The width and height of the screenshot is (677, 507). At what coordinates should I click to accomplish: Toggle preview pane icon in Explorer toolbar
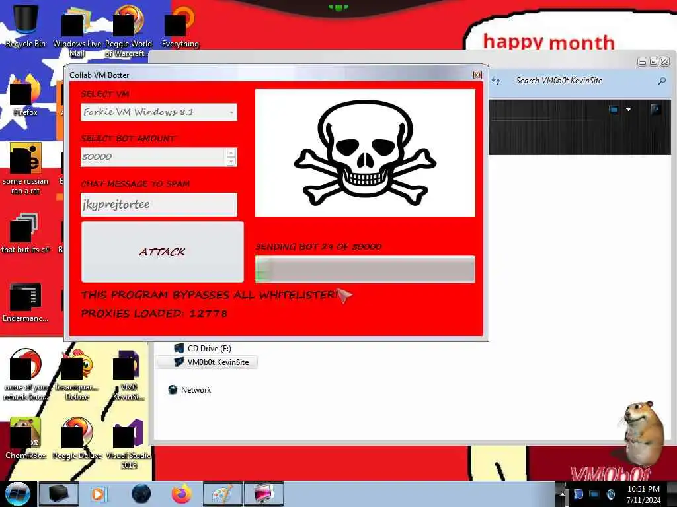click(655, 110)
